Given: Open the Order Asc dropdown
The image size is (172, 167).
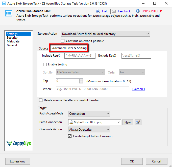Looking at the screenshot, I should (x=132, y=72).
